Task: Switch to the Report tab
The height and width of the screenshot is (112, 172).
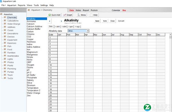Action: tap(86, 10)
